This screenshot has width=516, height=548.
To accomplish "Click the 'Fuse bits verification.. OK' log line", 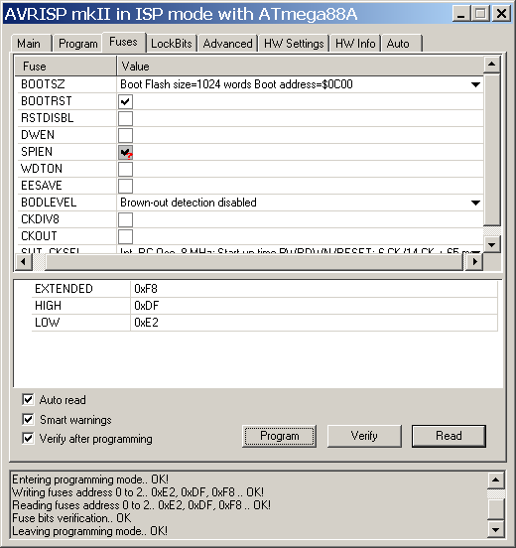I will (x=71, y=518).
